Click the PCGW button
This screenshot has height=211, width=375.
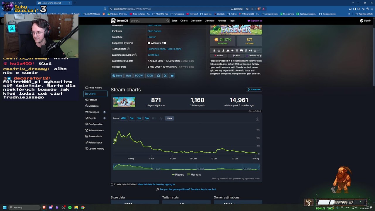(139, 76)
